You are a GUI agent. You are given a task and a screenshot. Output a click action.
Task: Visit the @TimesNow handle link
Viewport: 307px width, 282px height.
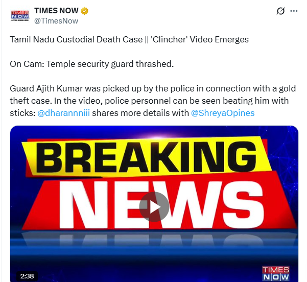pos(56,21)
